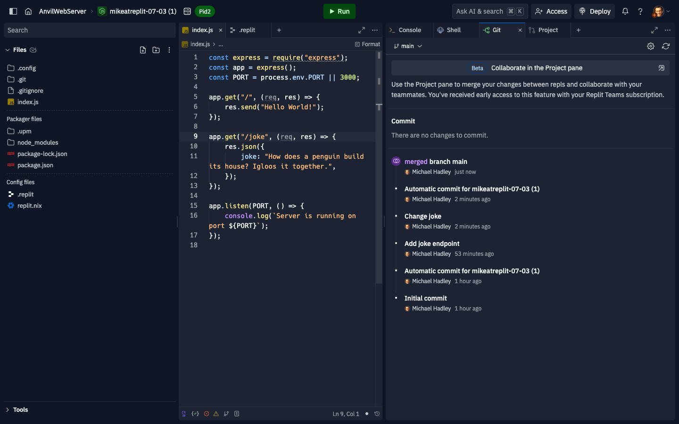
Task: Open Ask AI & search field
Action: pos(490,11)
